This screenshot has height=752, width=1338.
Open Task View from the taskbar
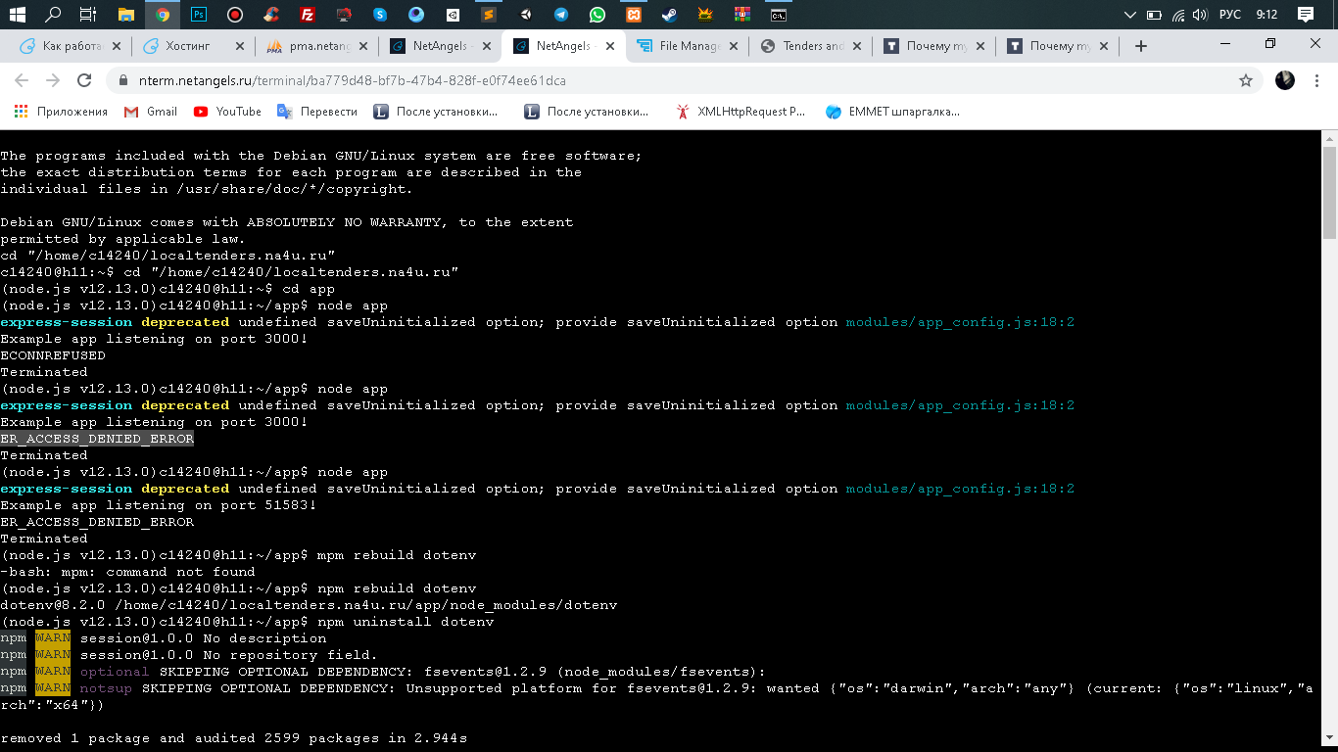coord(88,15)
